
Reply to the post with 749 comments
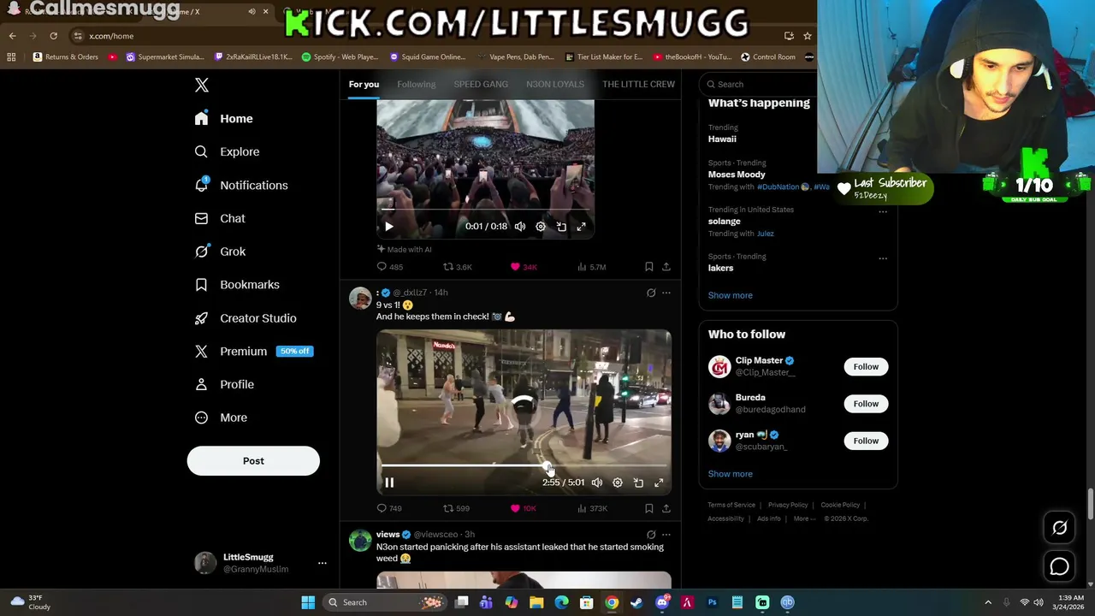389,508
